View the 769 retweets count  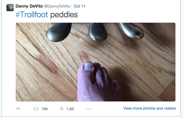tap(45, 109)
